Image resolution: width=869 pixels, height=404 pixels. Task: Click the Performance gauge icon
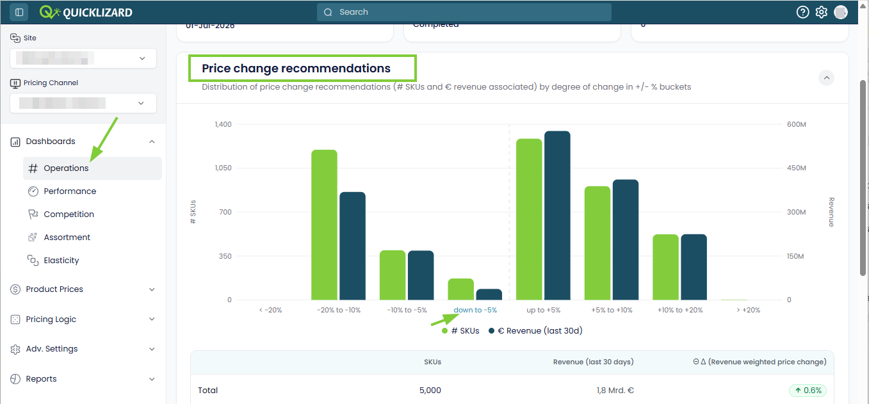(x=33, y=191)
